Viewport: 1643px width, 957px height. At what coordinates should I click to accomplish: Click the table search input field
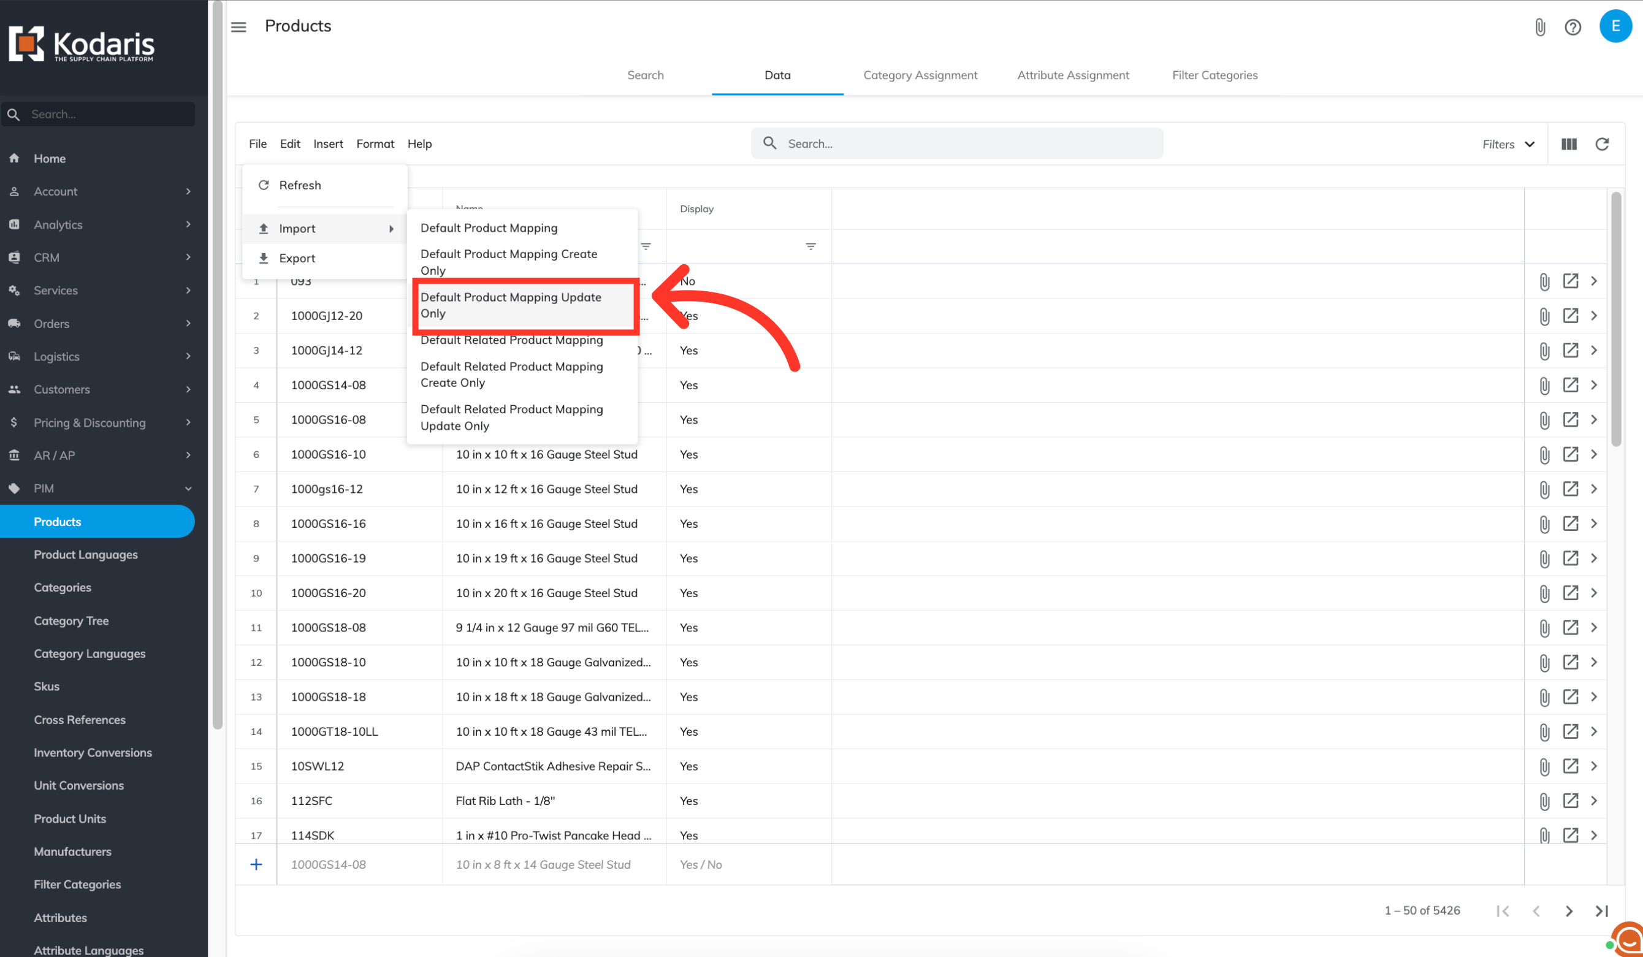tap(965, 143)
